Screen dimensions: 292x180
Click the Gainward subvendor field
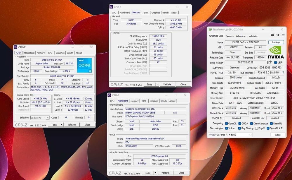[x=234, y=68]
